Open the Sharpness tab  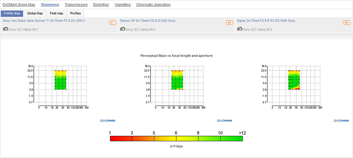(x=50, y=5)
